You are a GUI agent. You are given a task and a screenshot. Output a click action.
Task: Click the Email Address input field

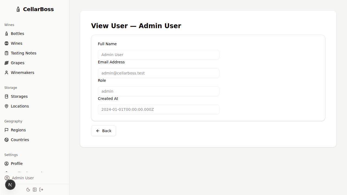158,73
